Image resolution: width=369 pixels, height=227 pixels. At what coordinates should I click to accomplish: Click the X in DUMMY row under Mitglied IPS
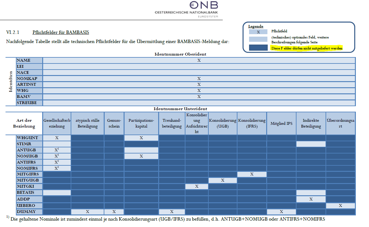click(281, 212)
